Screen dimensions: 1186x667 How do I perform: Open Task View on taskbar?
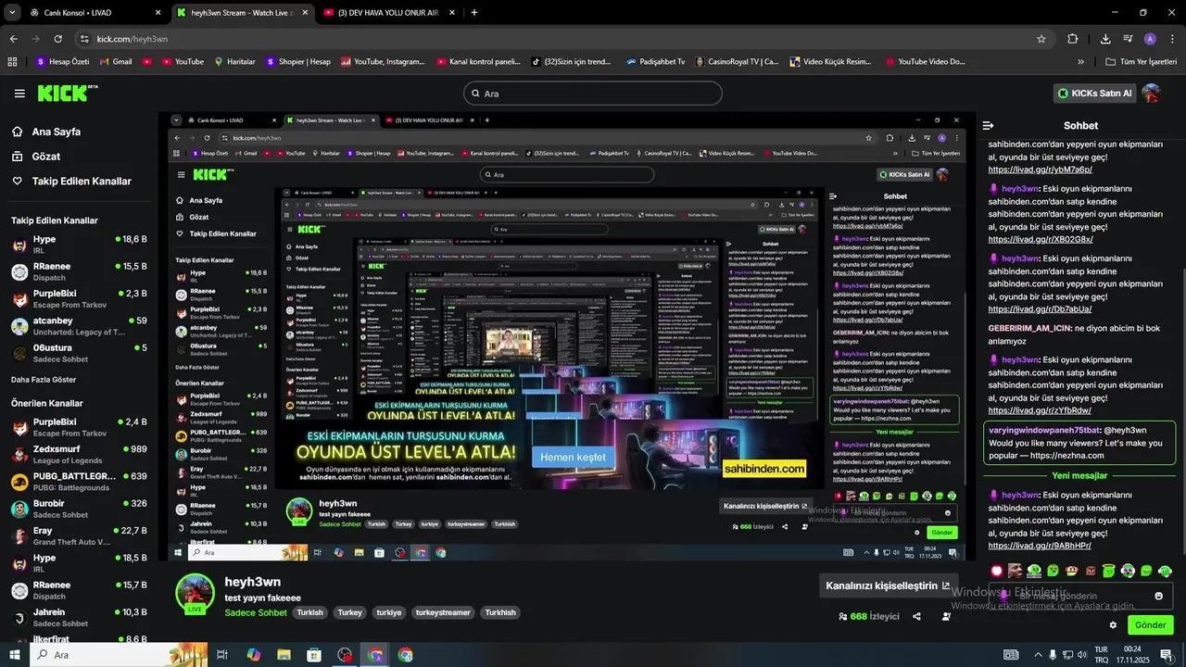click(222, 655)
